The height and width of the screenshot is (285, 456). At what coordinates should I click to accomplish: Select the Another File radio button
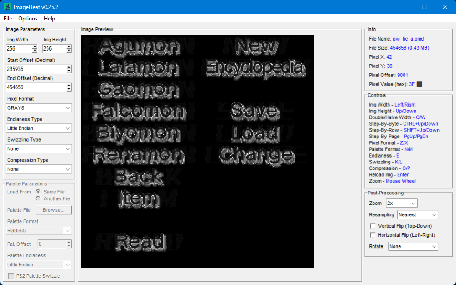click(38, 198)
